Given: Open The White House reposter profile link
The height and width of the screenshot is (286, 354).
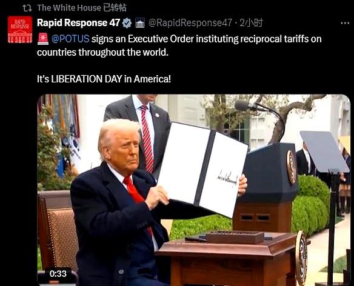Looking at the screenshot, I should click(69, 8).
